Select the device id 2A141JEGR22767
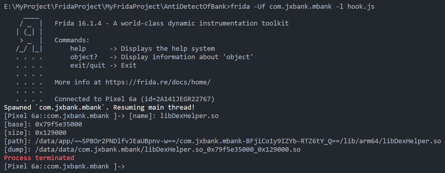 (186, 99)
